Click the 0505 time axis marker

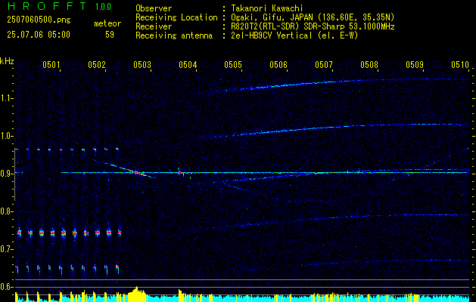(x=233, y=64)
